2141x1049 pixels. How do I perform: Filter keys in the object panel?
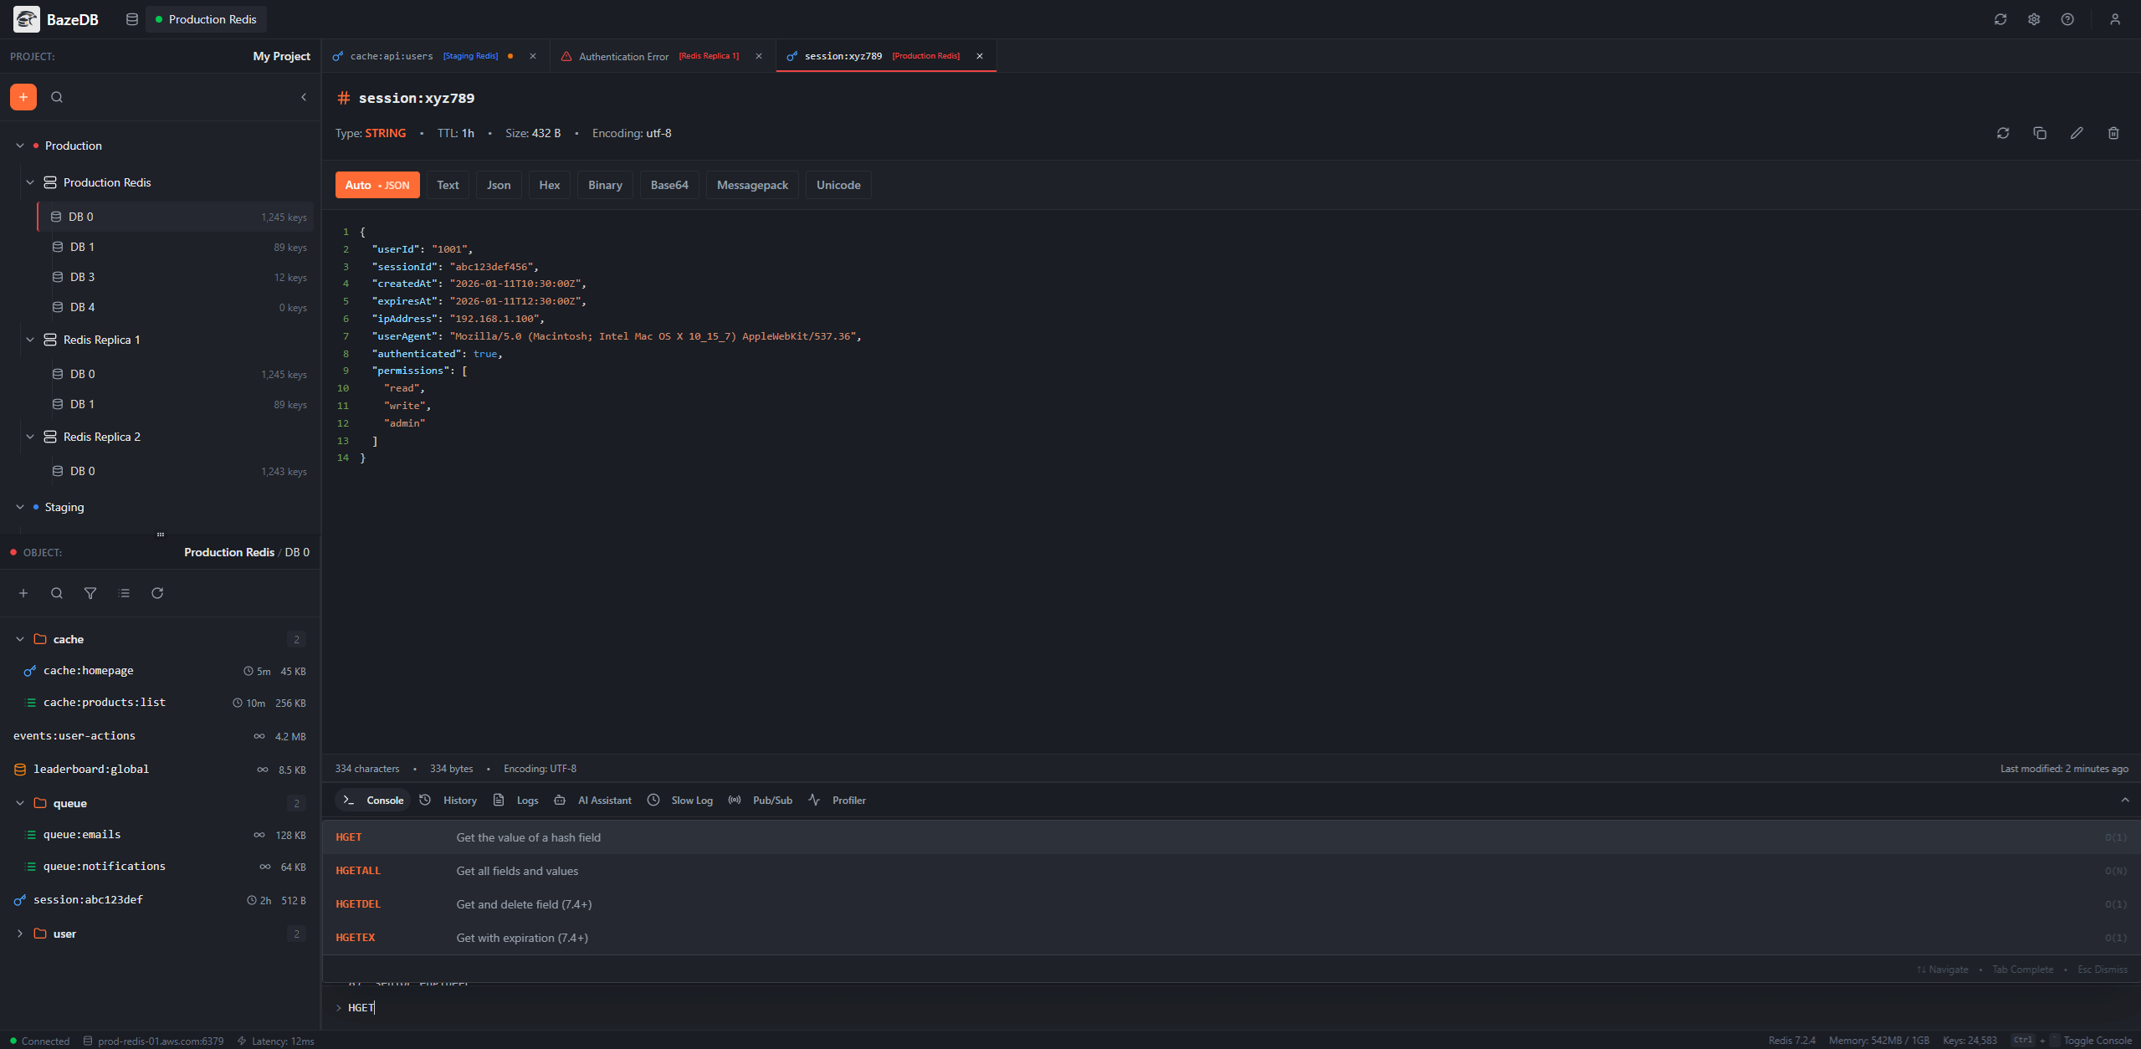pyautogui.click(x=90, y=593)
